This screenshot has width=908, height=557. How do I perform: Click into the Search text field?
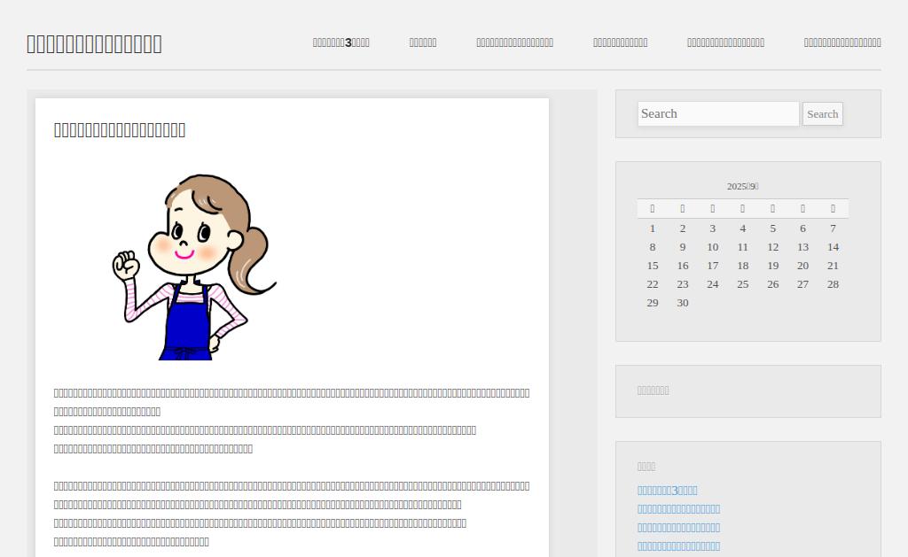(x=718, y=114)
